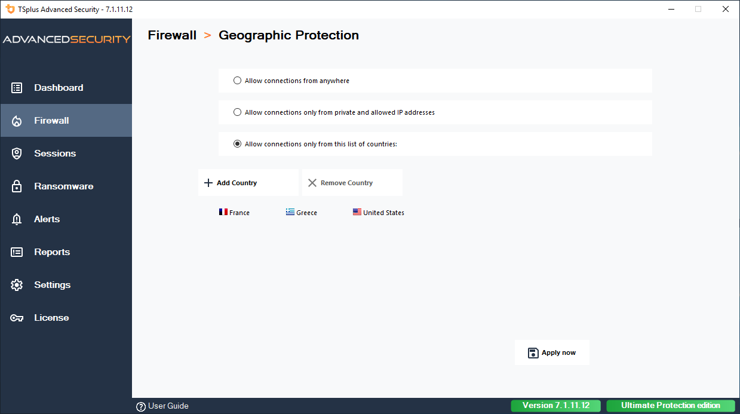Viewport: 740px width, 414px height.
Task: Click the Ransomware padlock icon
Action: (x=17, y=186)
